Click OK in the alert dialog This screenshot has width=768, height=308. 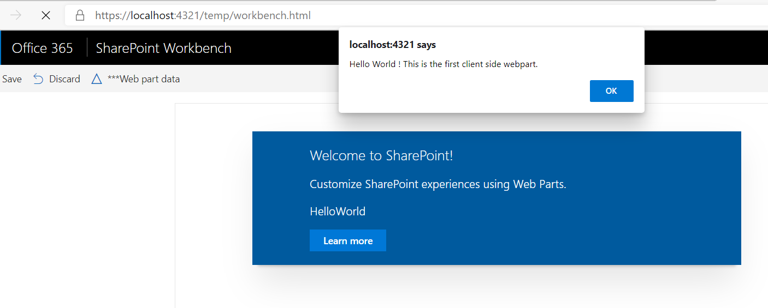pyautogui.click(x=611, y=91)
